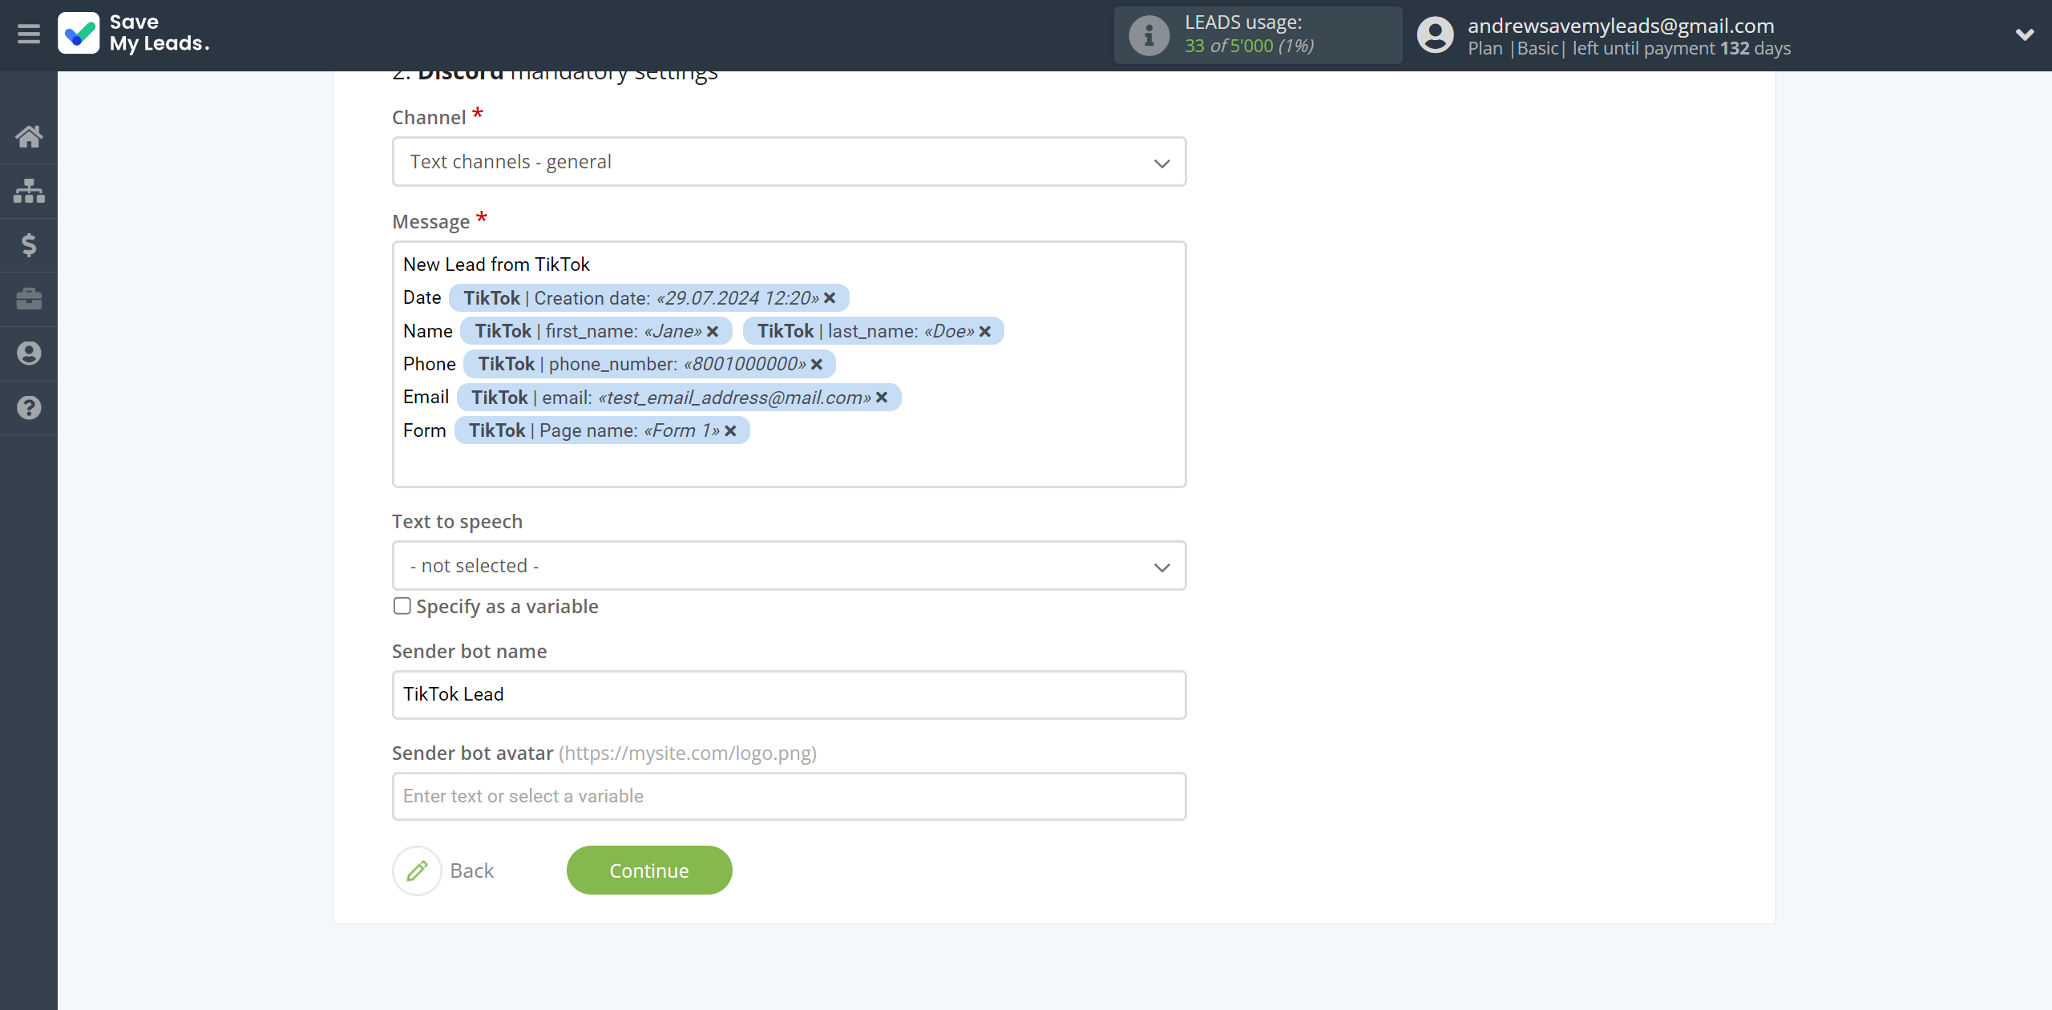Open briefcase icon in sidebar

click(29, 299)
